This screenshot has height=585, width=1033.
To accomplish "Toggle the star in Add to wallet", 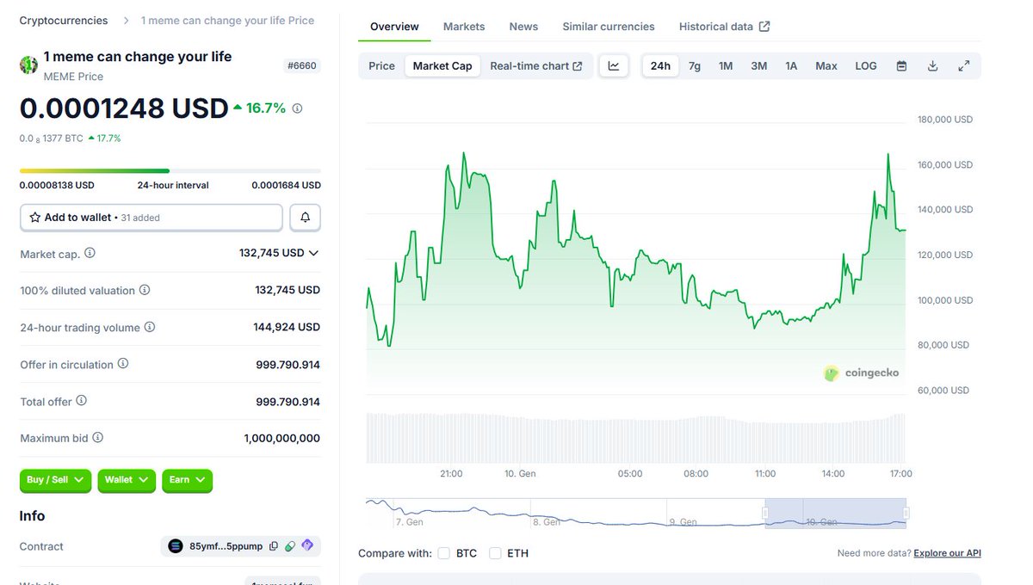I will (x=34, y=217).
